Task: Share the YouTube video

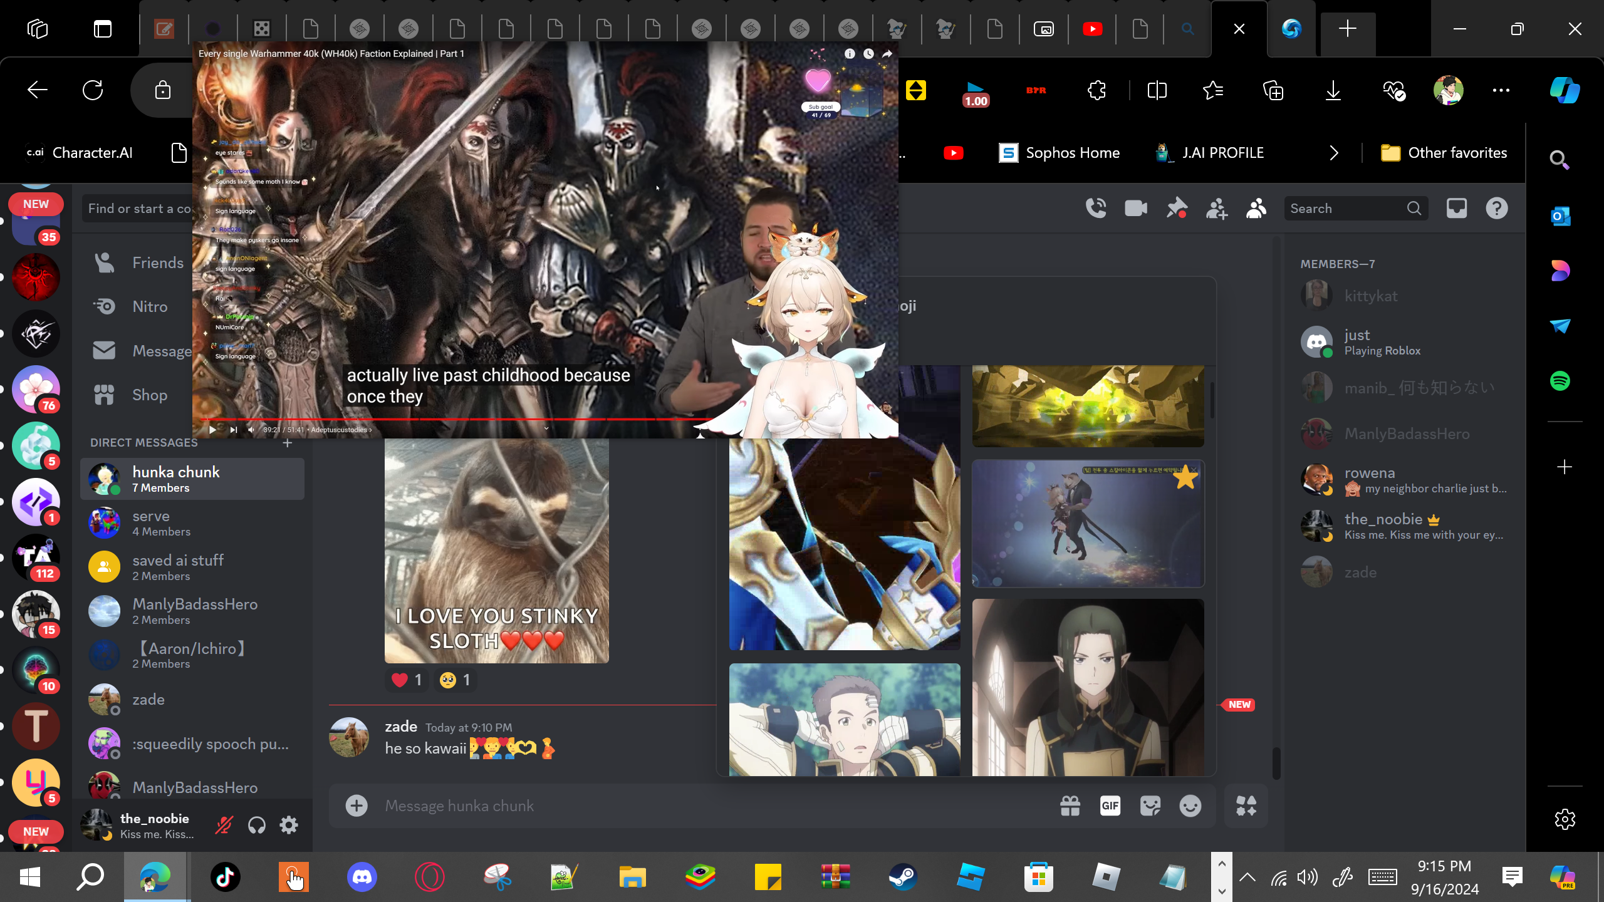Action: (887, 54)
